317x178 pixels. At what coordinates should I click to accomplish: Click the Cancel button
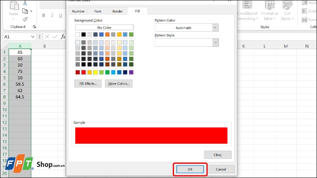221,169
